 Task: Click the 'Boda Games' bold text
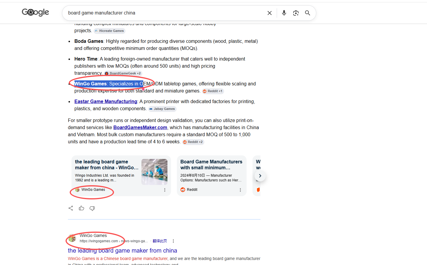tap(89, 41)
